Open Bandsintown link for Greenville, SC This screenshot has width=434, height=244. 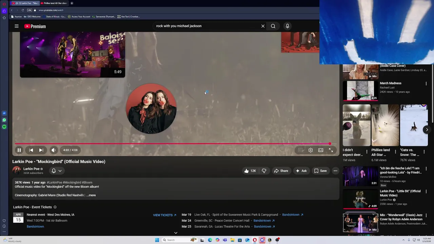pos(264,221)
